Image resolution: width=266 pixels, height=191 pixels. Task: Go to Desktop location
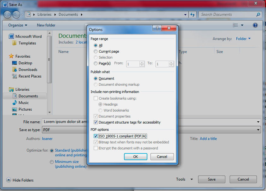pyautogui.click(x=22, y=63)
